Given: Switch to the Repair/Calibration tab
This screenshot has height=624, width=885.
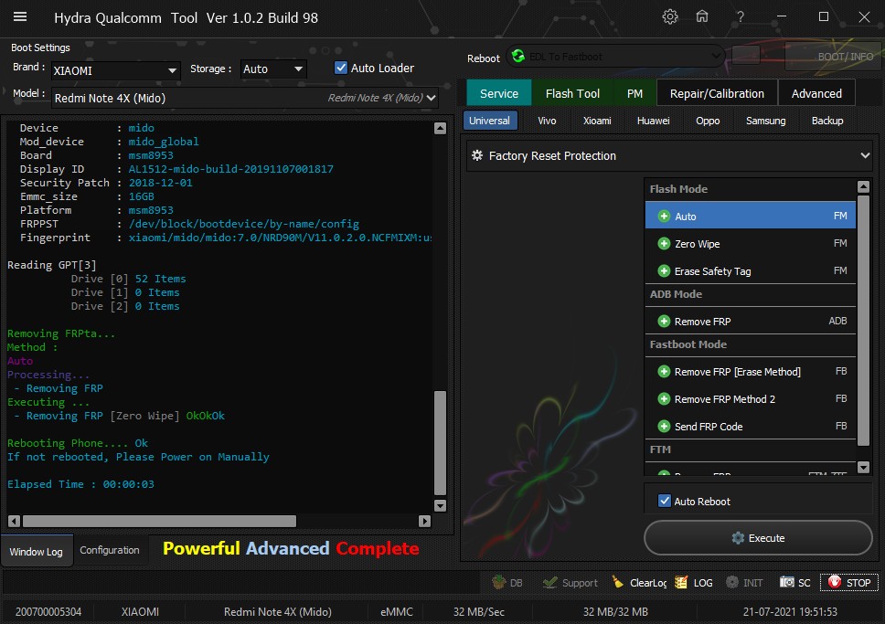Looking at the screenshot, I should coord(717,94).
